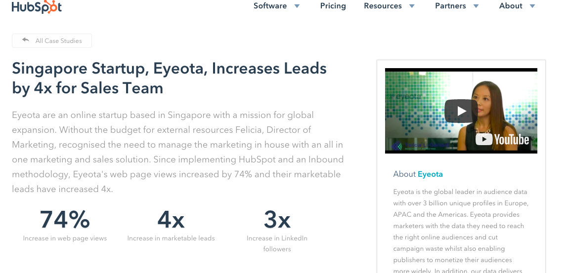Click the 'Eyeota is the global leader' paragraph

pyautogui.click(x=461, y=231)
